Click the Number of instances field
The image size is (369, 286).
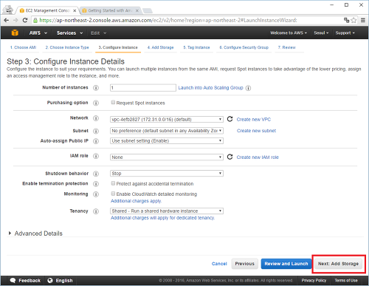pos(143,88)
